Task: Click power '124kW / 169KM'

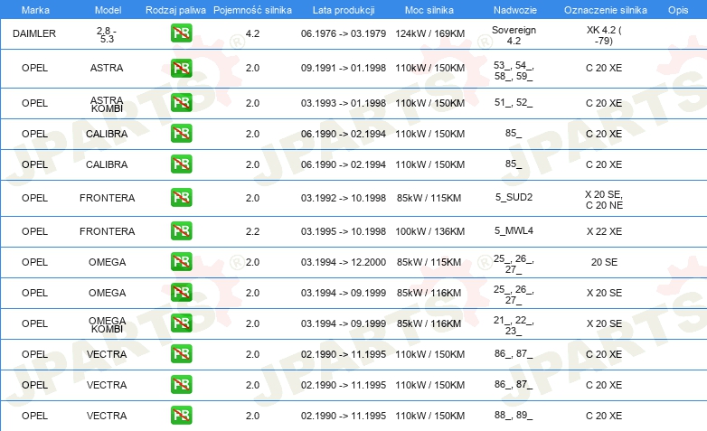Action: click(430, 33)
